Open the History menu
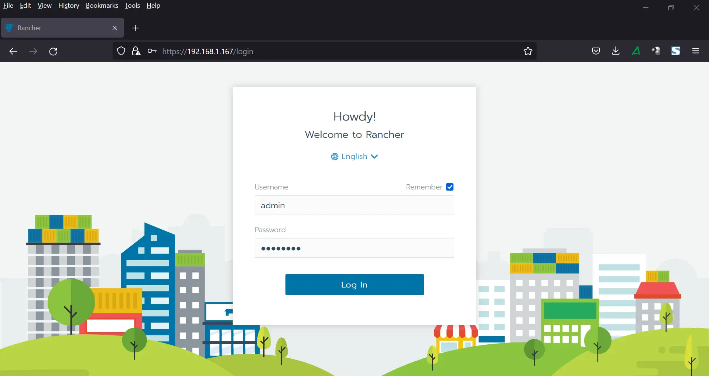The height and width of the screenshot is (376, 709). [x=69, y=6]
